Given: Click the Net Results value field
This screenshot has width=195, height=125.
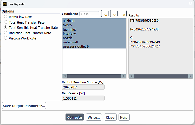Looking at the screenshot, I should click(83, 98).
